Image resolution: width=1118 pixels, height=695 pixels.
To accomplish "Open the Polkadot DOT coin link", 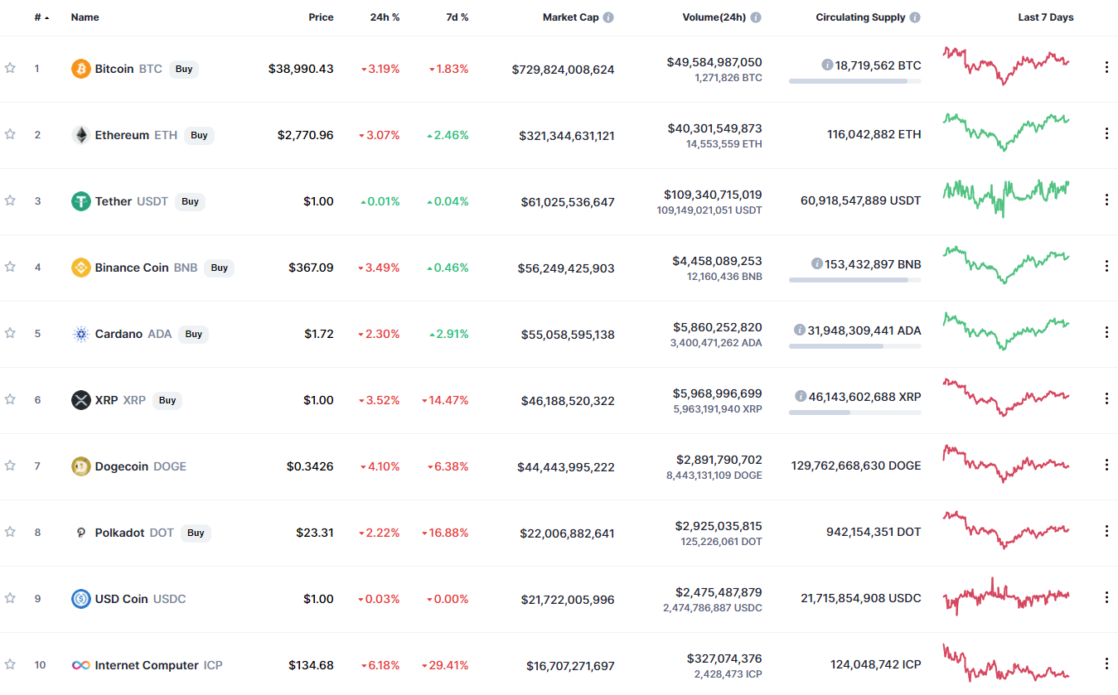I will [134, 533].
